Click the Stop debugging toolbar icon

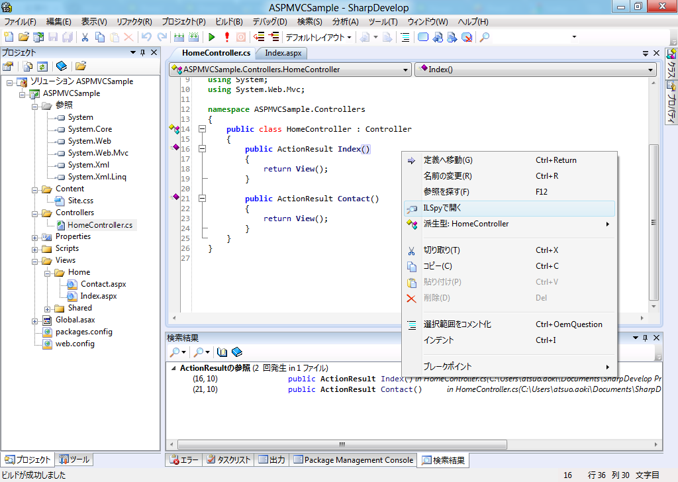point(241,37)
